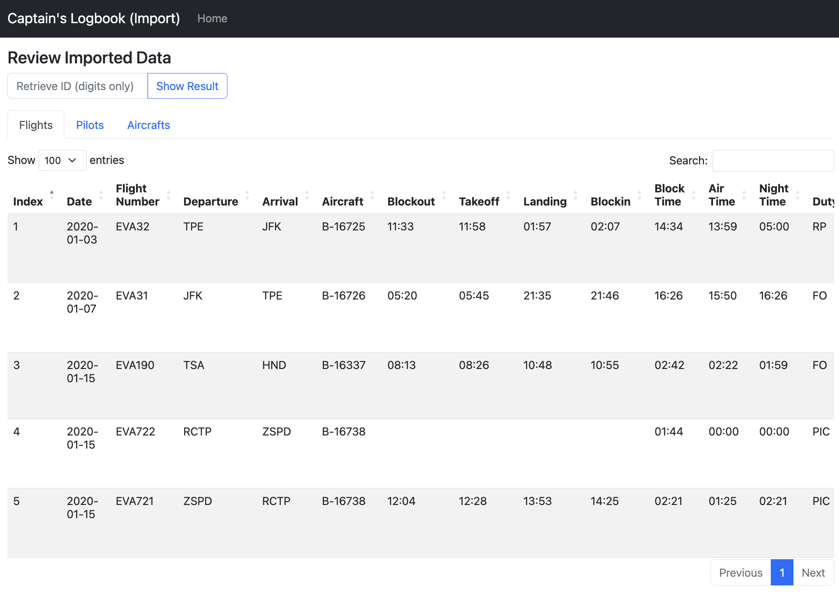839x592 pixels.
Task: Open the Show entries dropdown
Action: (x=62, y=160)
